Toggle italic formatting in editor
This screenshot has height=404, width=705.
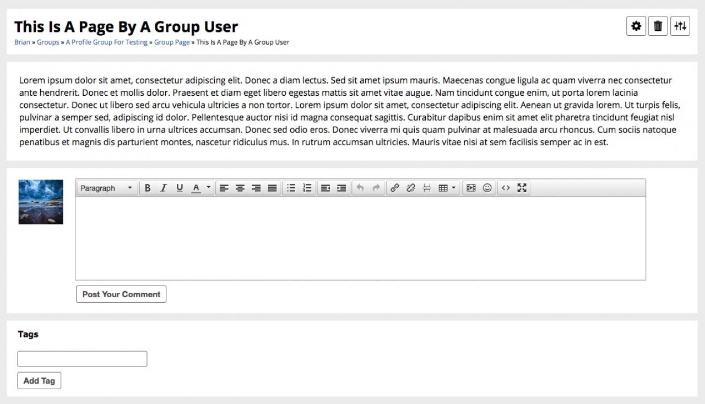pyautogui.click(x=164, y=188)
